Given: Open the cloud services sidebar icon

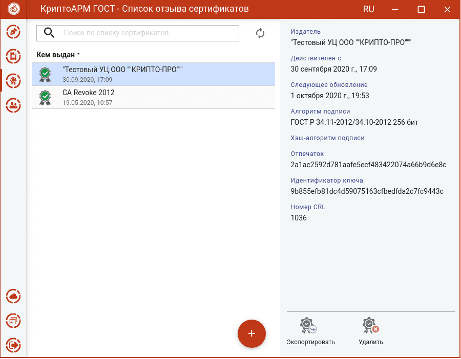Looking at the screenshot, I should click(x=13, y=296).
